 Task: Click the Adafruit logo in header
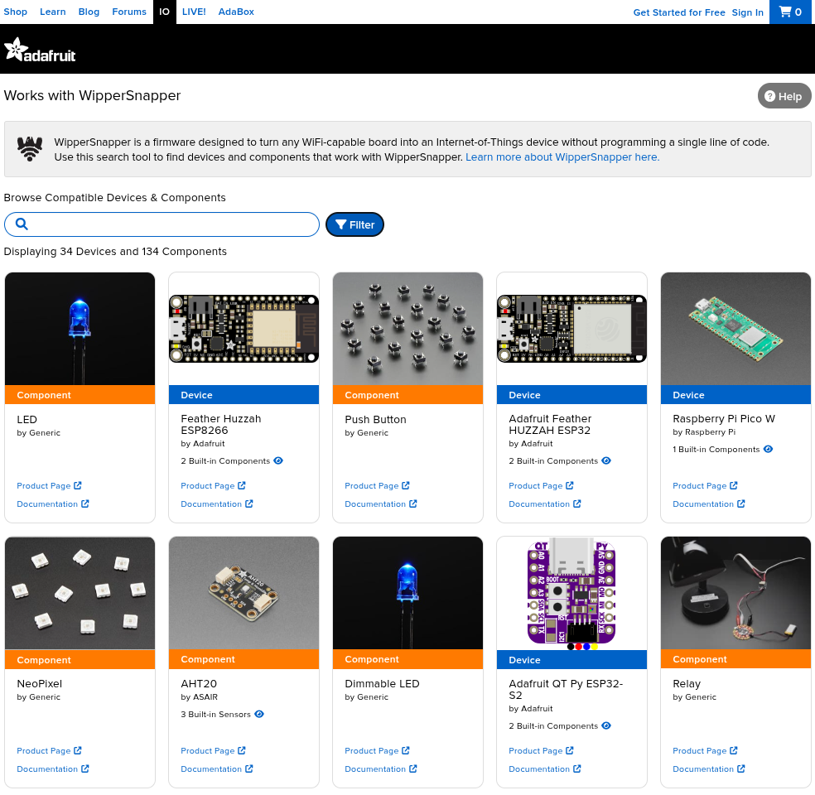pos(40,51)
